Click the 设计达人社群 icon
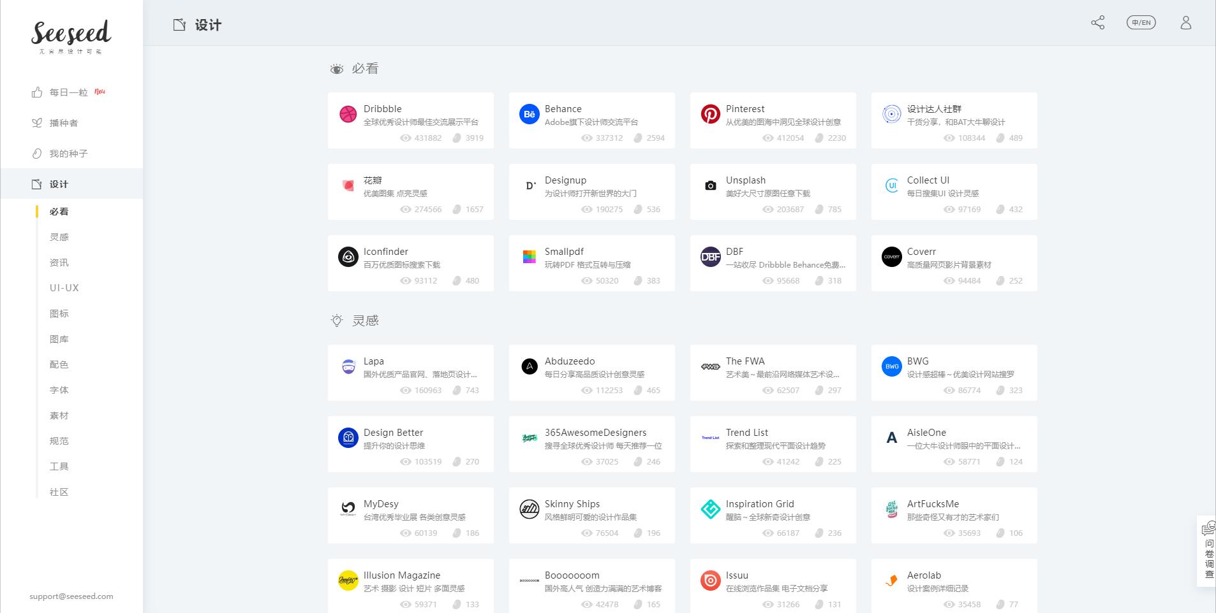The image size is (1216, 613). 892,114
